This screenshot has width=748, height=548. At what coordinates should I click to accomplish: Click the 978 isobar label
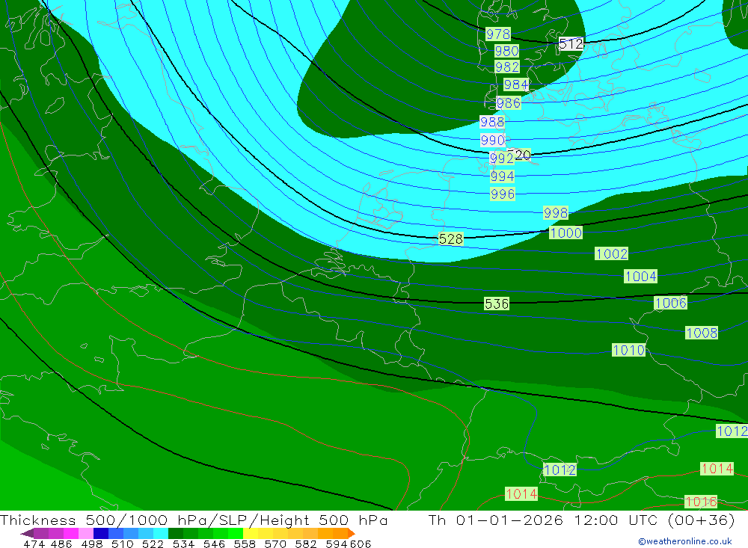pos(498,34)
